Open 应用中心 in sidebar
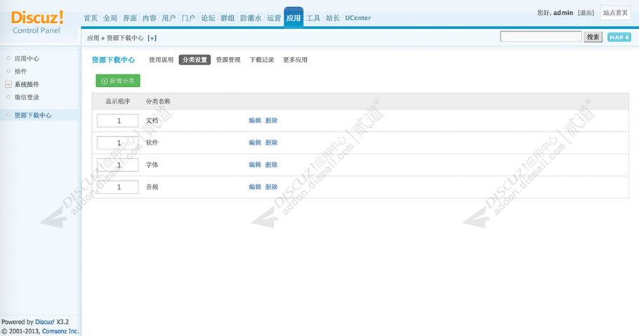 27,58
